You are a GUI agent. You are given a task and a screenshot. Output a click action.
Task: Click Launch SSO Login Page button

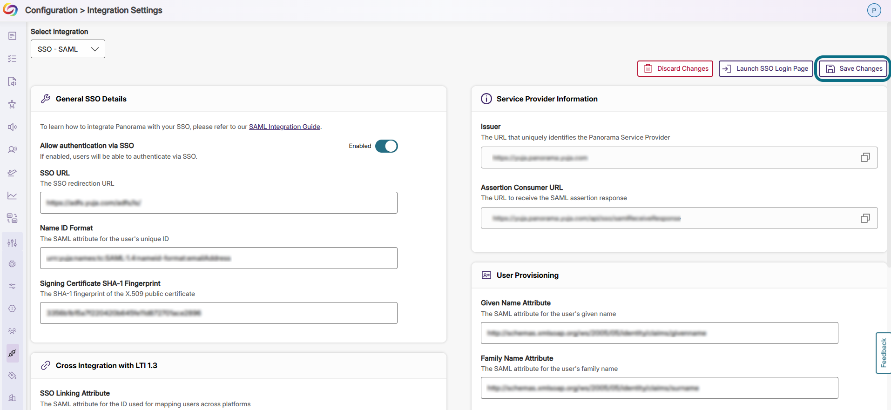[766, 68]
